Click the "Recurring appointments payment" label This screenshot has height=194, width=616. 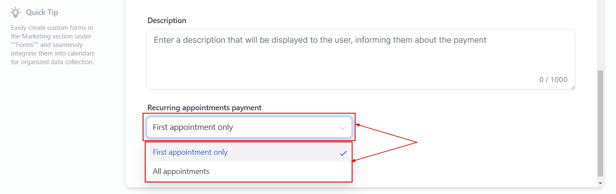pos(204,108)
